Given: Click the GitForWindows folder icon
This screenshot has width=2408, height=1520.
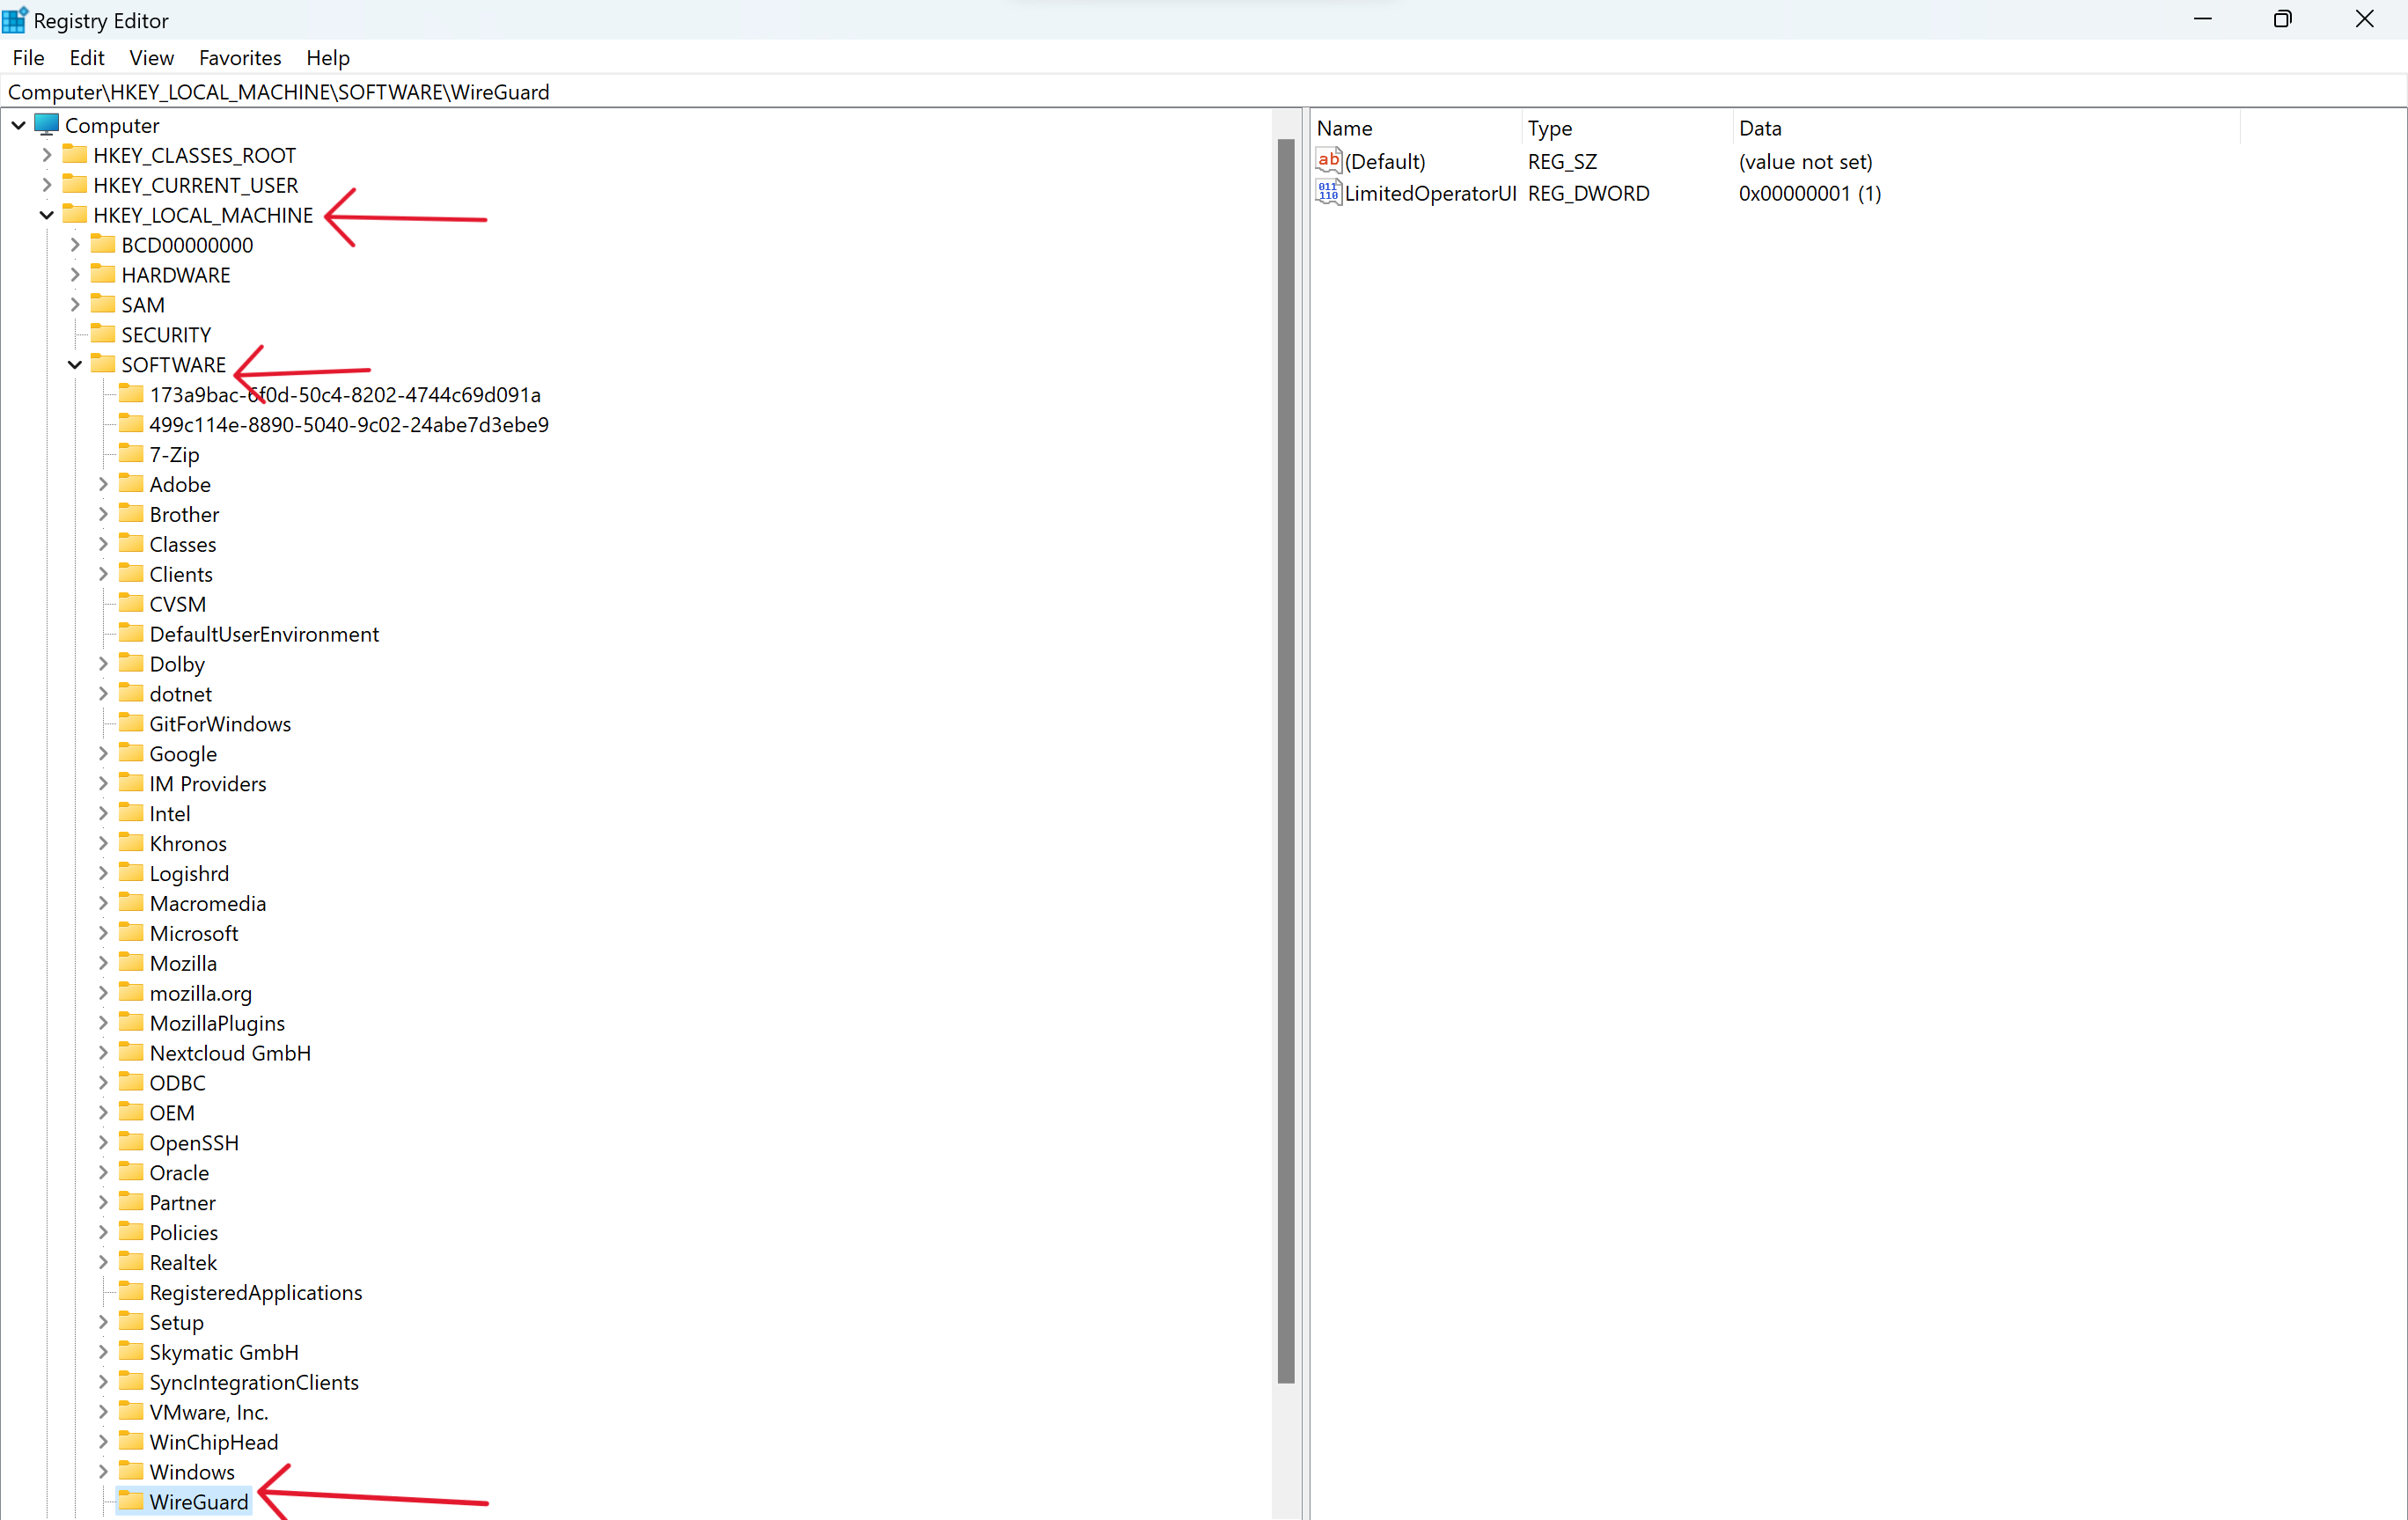Looking at the screenshot, I should click(131, 724).
